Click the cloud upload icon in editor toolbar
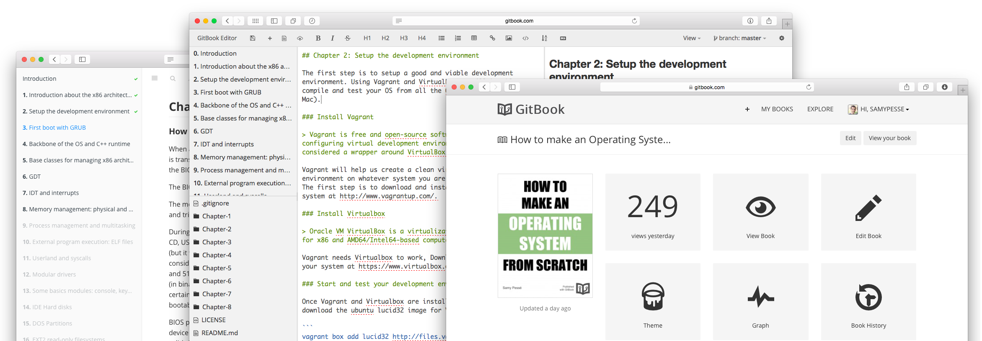Image resolution: width=982 pixels, height=341 pixels. pyautogui.click(x=300, y=38)
